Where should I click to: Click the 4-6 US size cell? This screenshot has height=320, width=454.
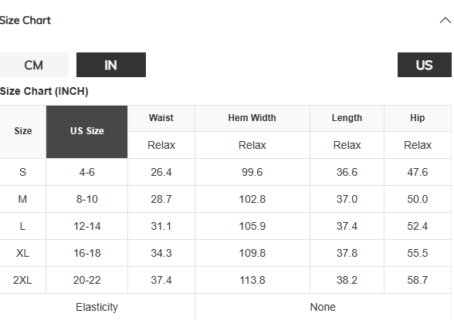tap(86, 172)
